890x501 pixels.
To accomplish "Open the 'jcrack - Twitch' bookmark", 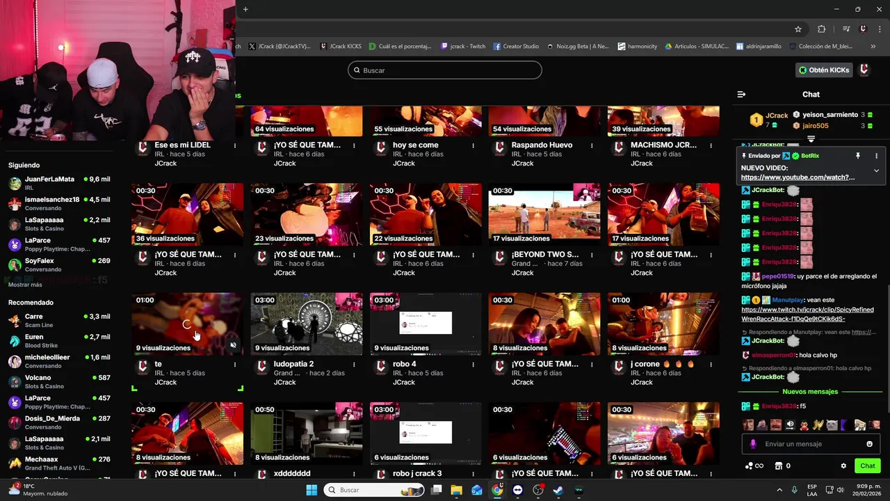I will point(463,47).
